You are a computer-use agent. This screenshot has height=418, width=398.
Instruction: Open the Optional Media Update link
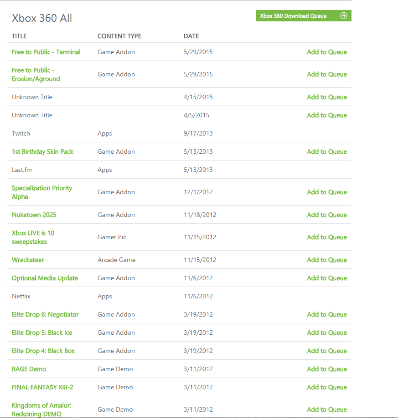click(x=45, y=278)
